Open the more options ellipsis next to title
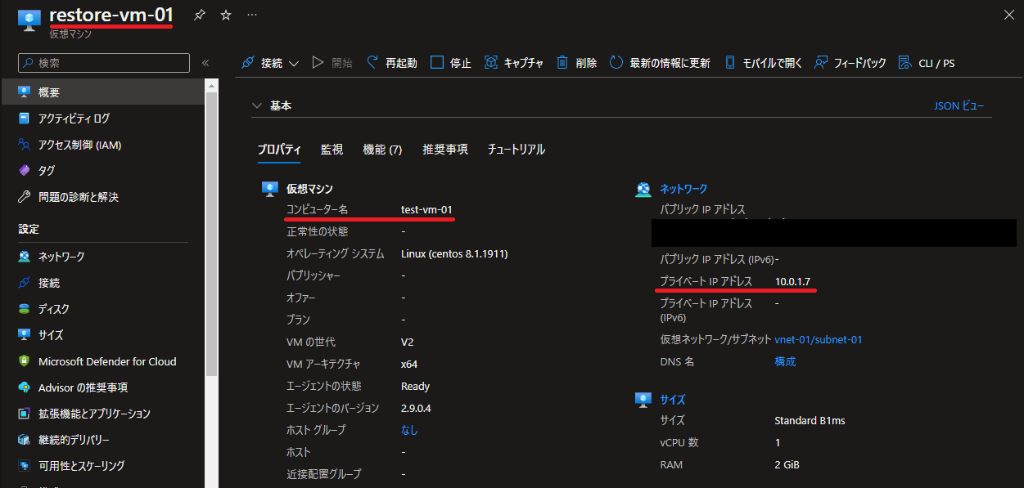 (x=252, y=16)
